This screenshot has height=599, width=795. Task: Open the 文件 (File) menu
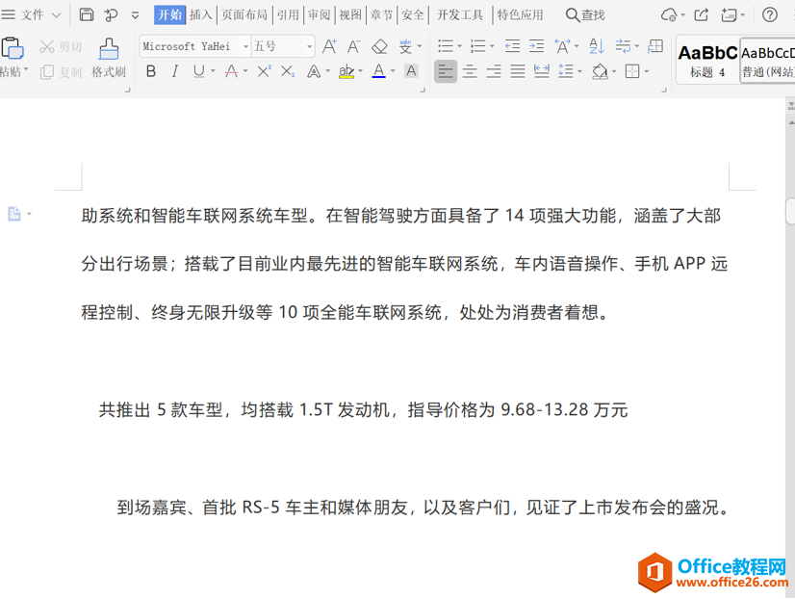pos(32,15)
